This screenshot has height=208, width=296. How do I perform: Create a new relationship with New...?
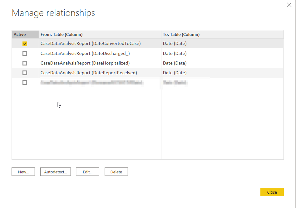coord(23,172)
